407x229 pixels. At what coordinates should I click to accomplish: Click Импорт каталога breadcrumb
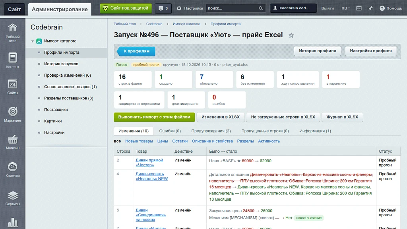click(x=186, y=24)
